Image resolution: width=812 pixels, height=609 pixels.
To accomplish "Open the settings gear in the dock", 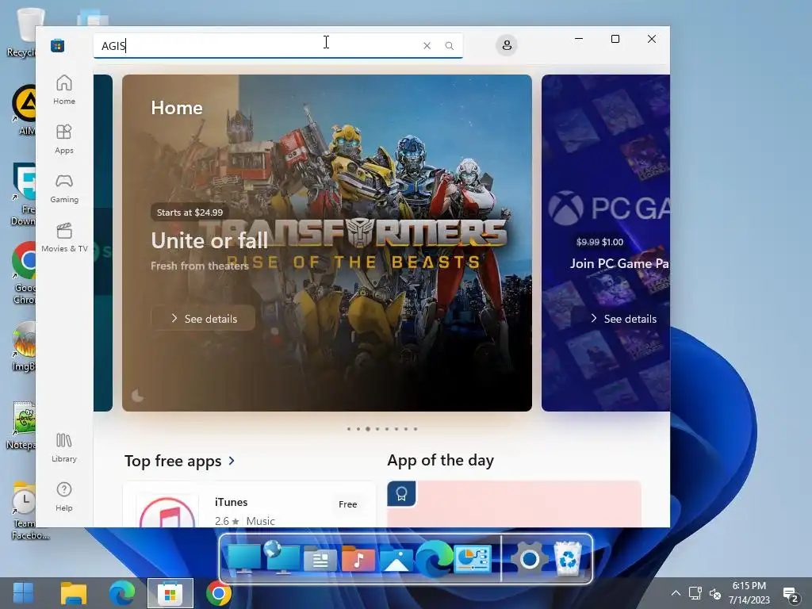I will [x=529, y=560].
